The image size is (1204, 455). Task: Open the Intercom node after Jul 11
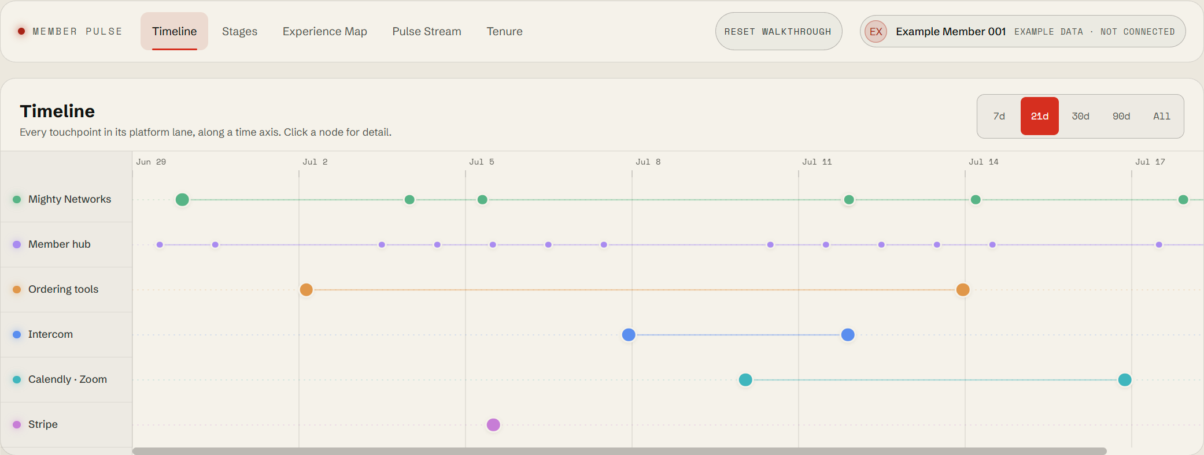pos(848,335)
